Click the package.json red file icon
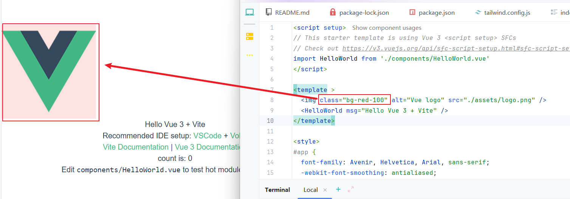This screenshot has width=570, height=199. tap(412, 12)
